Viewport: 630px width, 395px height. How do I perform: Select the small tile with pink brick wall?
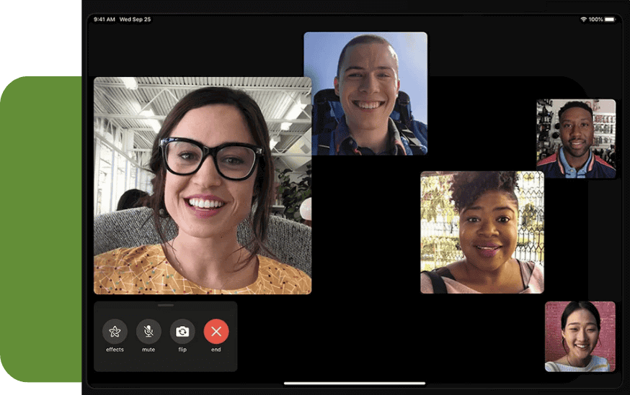click(580, 336)
